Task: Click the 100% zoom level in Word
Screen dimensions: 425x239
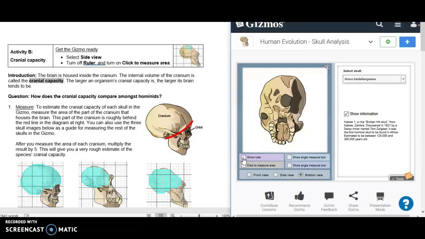Action: point(226,216)
